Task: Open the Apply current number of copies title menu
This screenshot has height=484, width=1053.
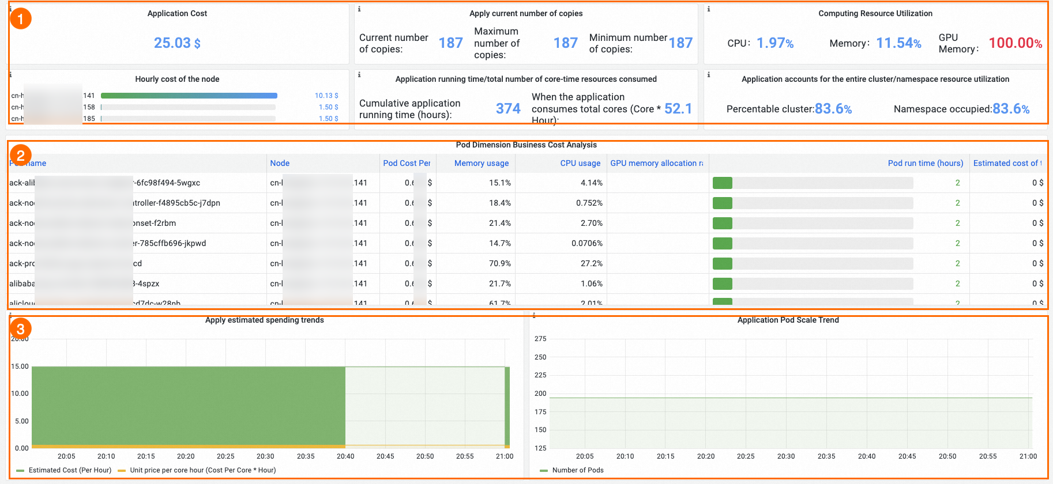Action: click(x=526, y=13)
